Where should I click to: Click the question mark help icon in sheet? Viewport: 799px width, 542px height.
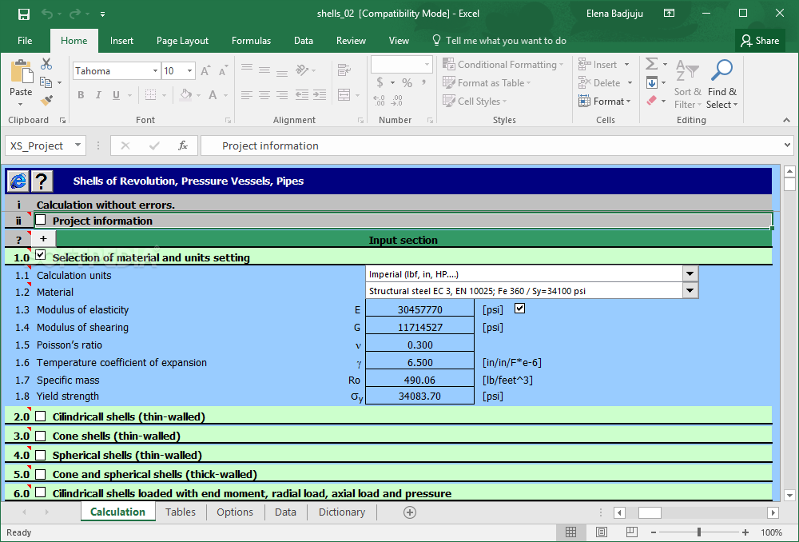click(x=42, y=181)
